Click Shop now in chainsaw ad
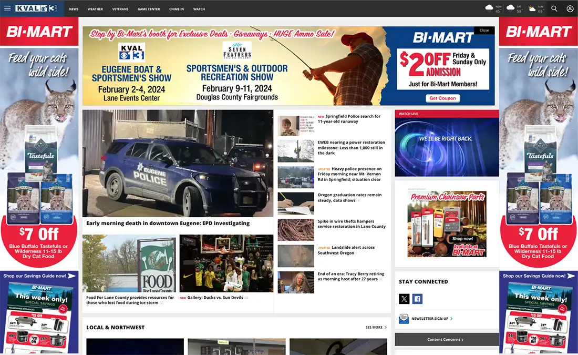This screenshot has width=578, height=355. tap(462, 238)
